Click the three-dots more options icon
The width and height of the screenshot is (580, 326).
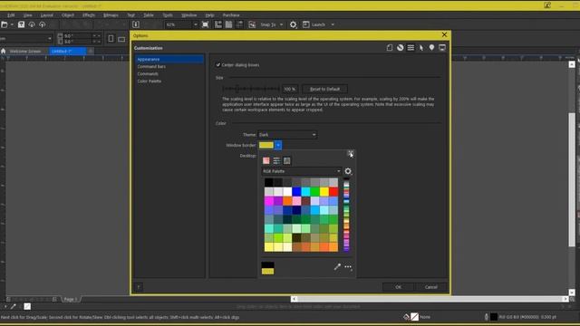click(348, 266)
